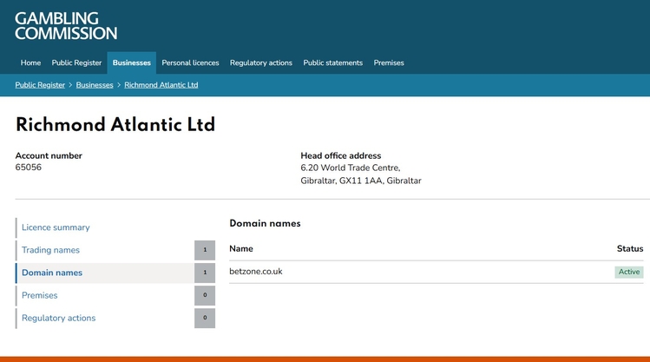Click the Gibraltar, GX11 1AA address line
650x362 pixels.
tap(361, 181)
